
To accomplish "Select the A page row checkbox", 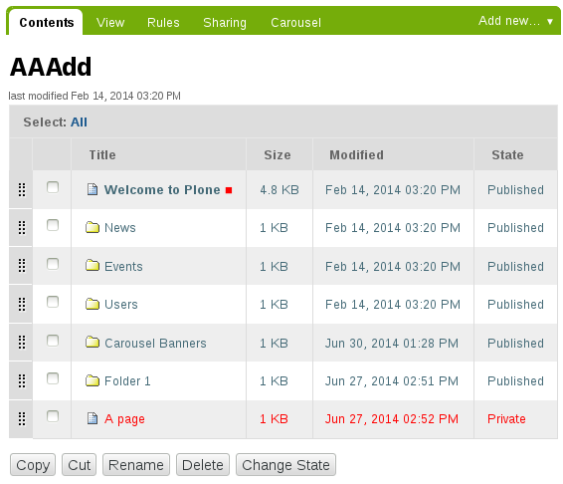I will click(x=53, y=416).
